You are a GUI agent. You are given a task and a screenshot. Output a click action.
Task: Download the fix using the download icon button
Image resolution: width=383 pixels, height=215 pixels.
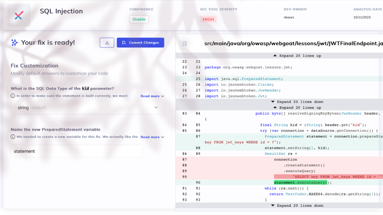coord(107,43)
